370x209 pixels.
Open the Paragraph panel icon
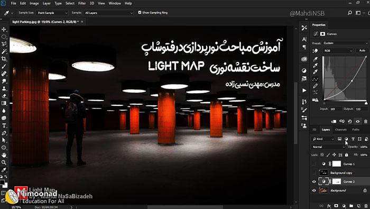point(304,47)
